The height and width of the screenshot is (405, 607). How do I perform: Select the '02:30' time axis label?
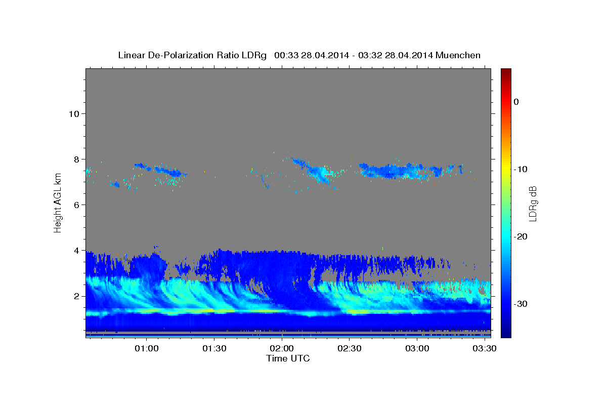coord(350,349)
